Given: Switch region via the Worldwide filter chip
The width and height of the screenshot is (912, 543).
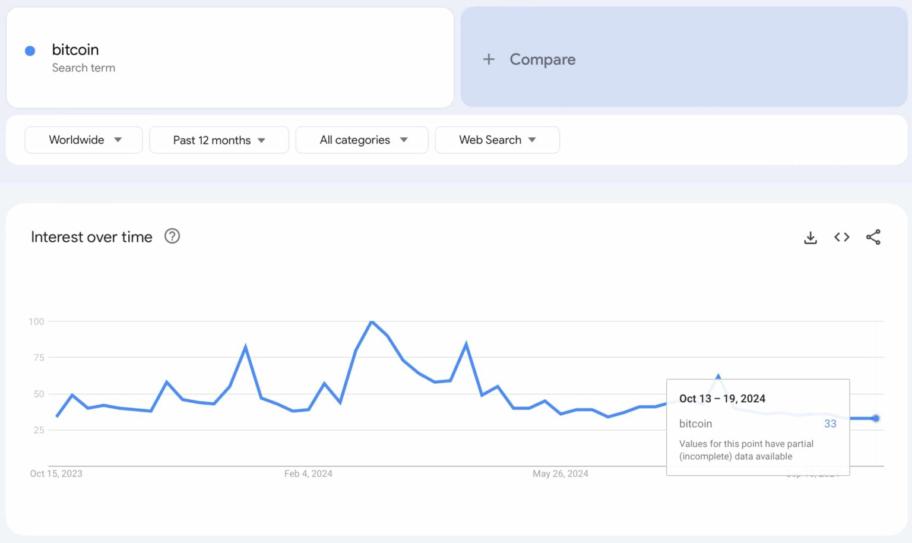Looking at the screenshot, I should (x=83, y=140).
